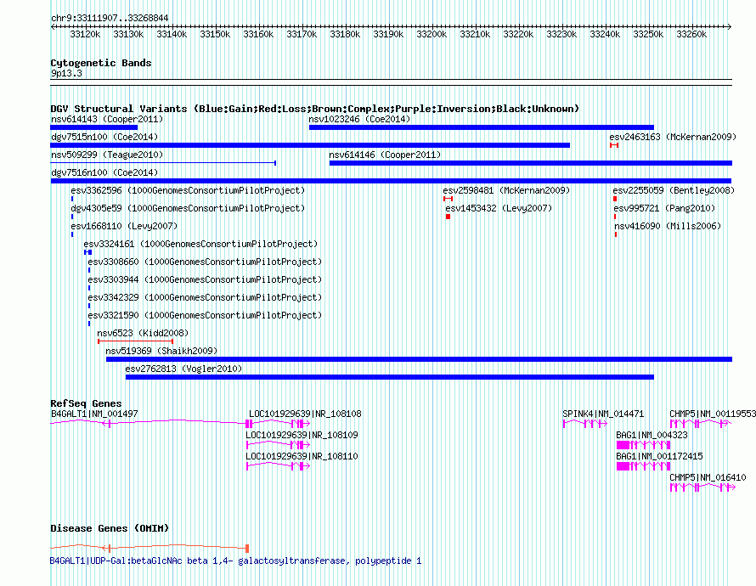Select the esv3324161 blue variant marker
756x586 pixels.
(x=87, y=252)
